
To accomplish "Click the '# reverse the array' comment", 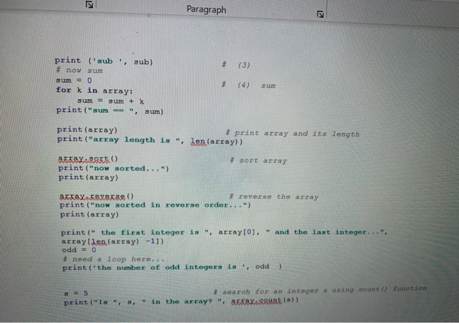I will pos(273,197).
